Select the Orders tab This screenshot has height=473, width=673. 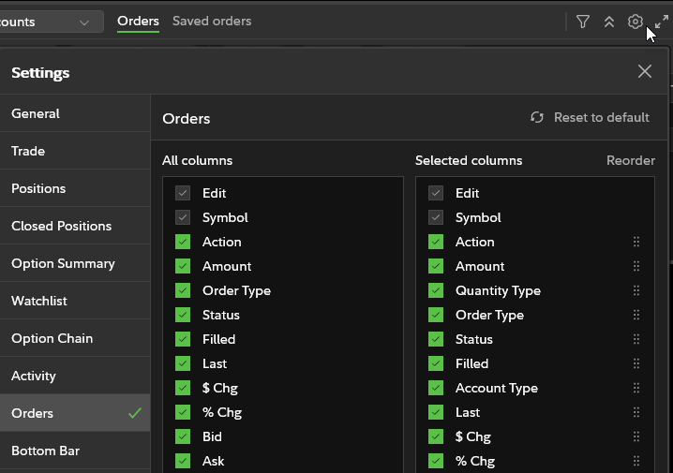[x=138, y=21]
